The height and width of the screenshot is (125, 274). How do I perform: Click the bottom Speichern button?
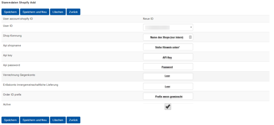[10, 120]
